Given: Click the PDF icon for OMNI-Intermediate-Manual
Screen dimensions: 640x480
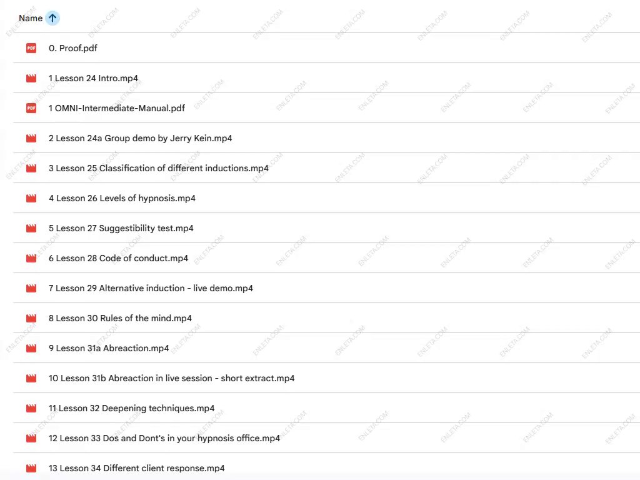Looking at the screenshot, I should [x=31, y=108].
